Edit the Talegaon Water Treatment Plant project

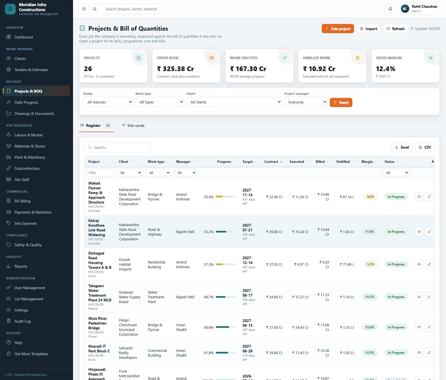429,297
